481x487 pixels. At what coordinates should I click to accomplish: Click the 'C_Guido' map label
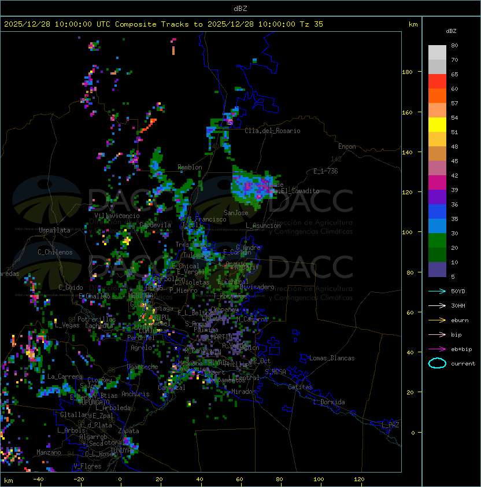(71, 287)
